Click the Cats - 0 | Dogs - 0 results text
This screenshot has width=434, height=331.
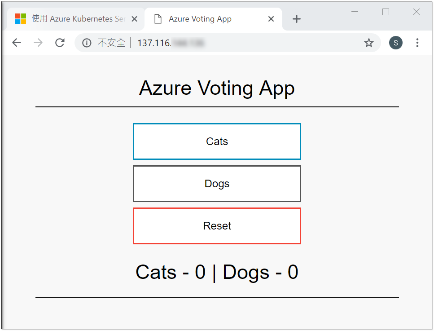217,272
